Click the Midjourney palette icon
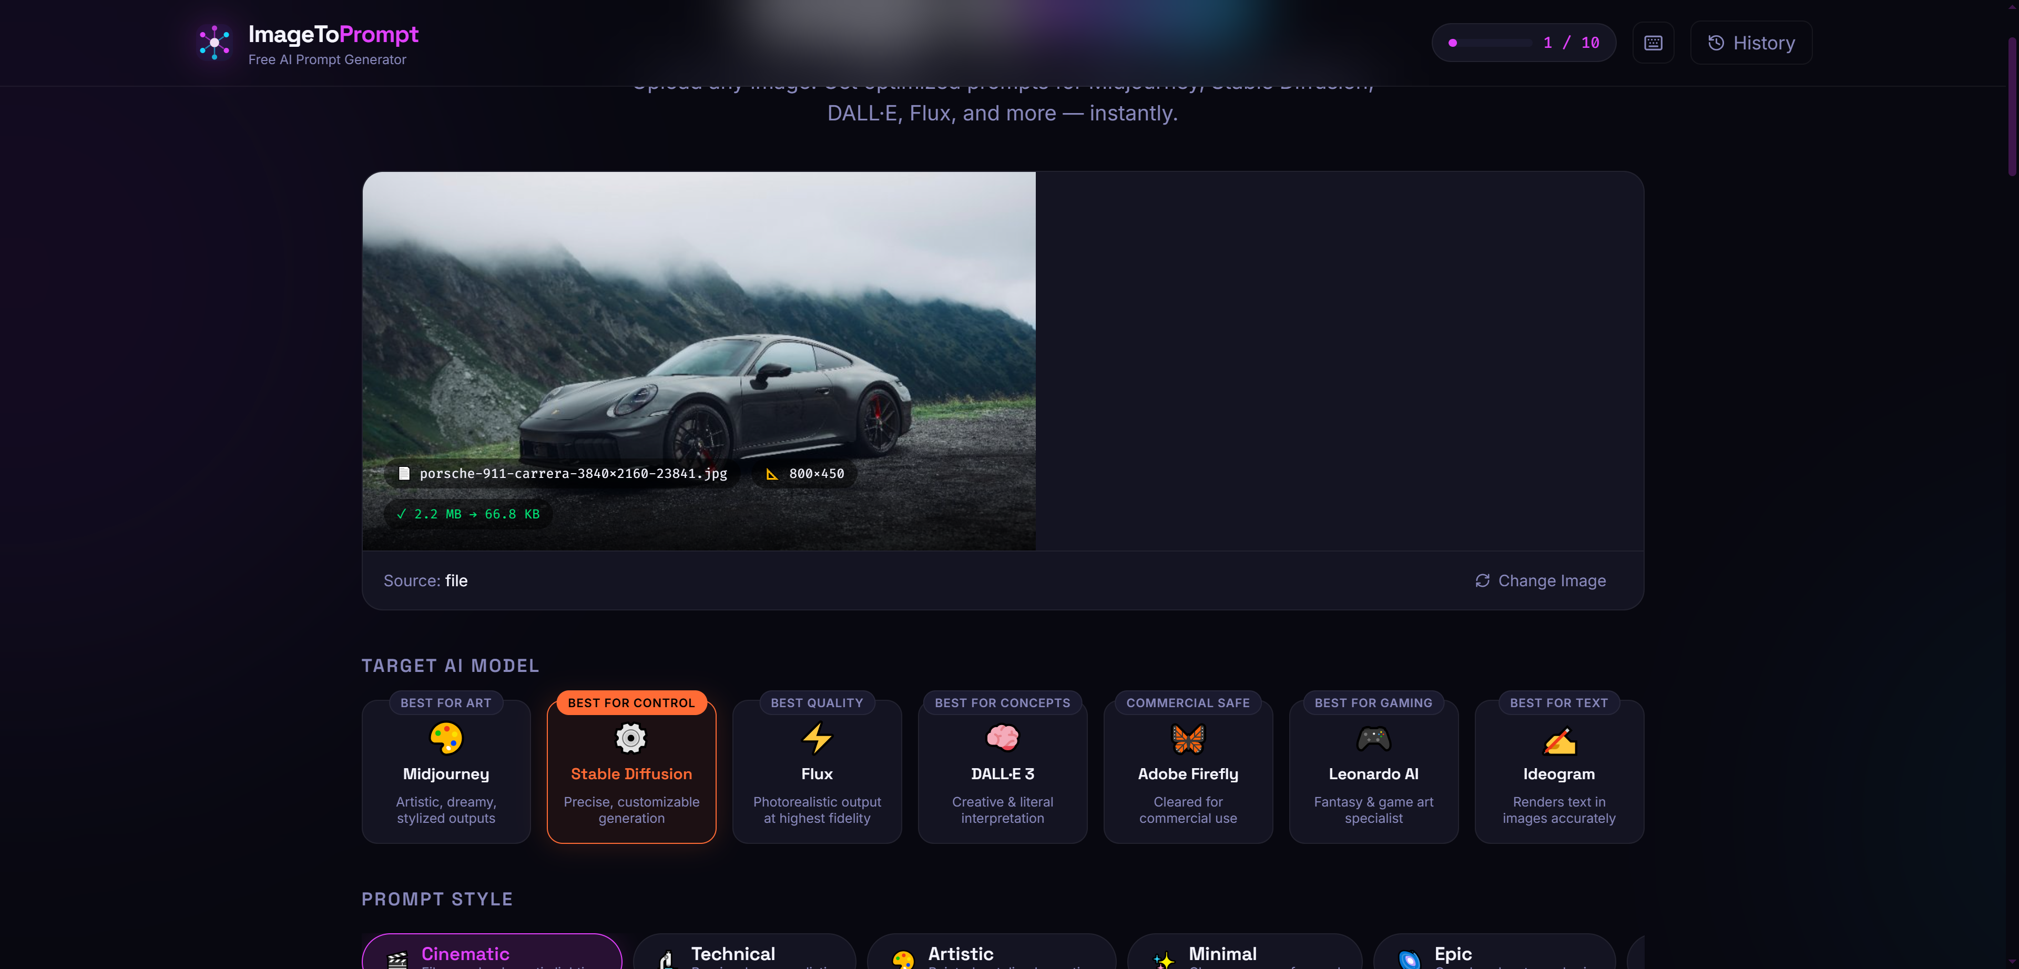 (446, 738)
